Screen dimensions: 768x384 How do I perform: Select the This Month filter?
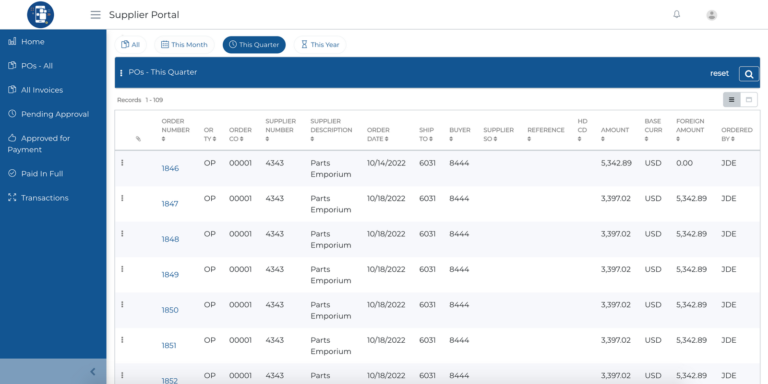click(184, 45)
